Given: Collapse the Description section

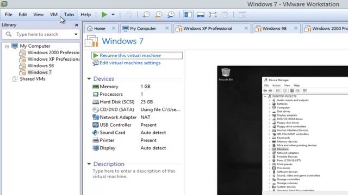Looking at the screenshot, I should click(89, 164).
